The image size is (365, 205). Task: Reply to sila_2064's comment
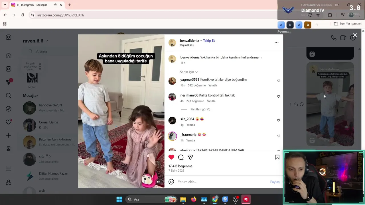click(x=191, y=125)
